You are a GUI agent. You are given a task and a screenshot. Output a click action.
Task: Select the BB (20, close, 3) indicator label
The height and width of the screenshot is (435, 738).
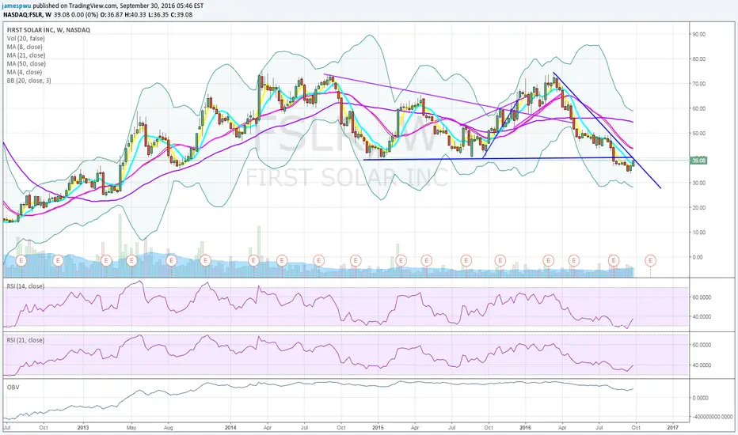(29, 81)
